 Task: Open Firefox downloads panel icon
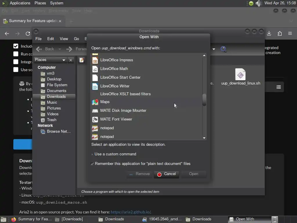[x=269, y=34]
